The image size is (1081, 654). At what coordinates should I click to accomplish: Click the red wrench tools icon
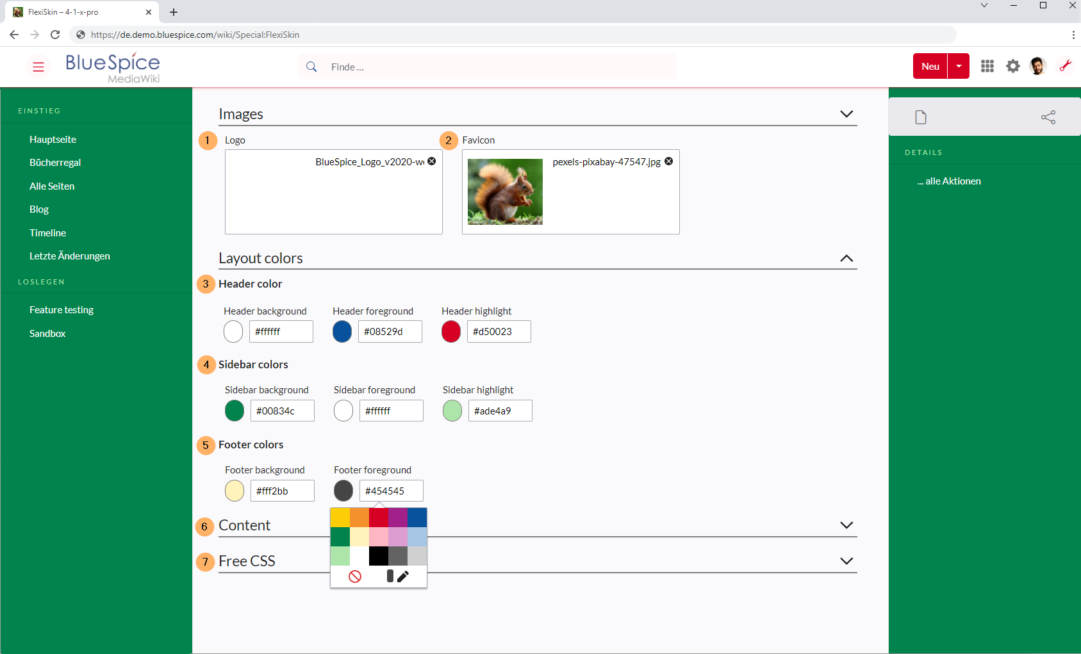pyautogui.click(x=1065, y=66)
